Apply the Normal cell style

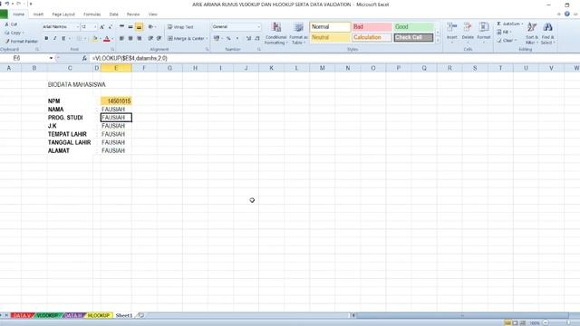click(330, 27)
